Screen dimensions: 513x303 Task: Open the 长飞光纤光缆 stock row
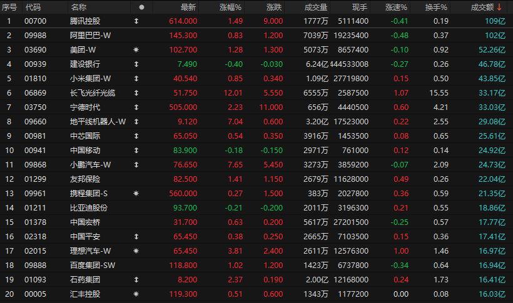[x=256, y=93]
